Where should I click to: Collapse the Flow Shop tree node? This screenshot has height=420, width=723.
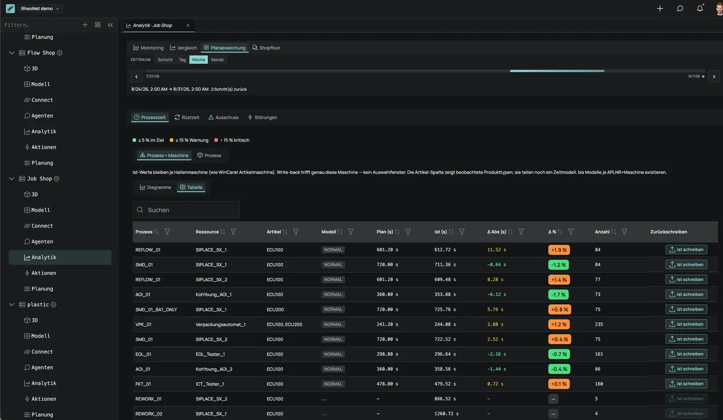[x=12, y=53]
